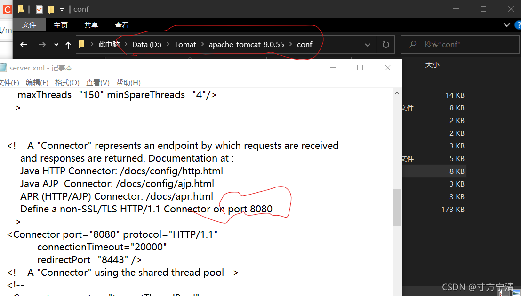Image resolution: width=521 pixels, height=296 pixels.
Task: Expand the chevron after apache-tomcat-9.0.55 breadcrumb
Action: (x=291, y=44)
